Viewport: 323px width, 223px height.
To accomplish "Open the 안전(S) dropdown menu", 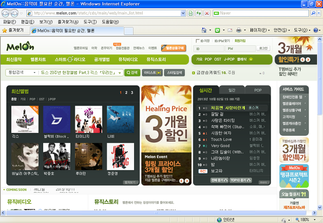I will (x=282, y=30).
